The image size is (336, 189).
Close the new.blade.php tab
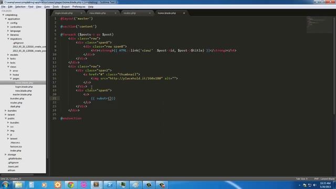(x=115, y=13)
